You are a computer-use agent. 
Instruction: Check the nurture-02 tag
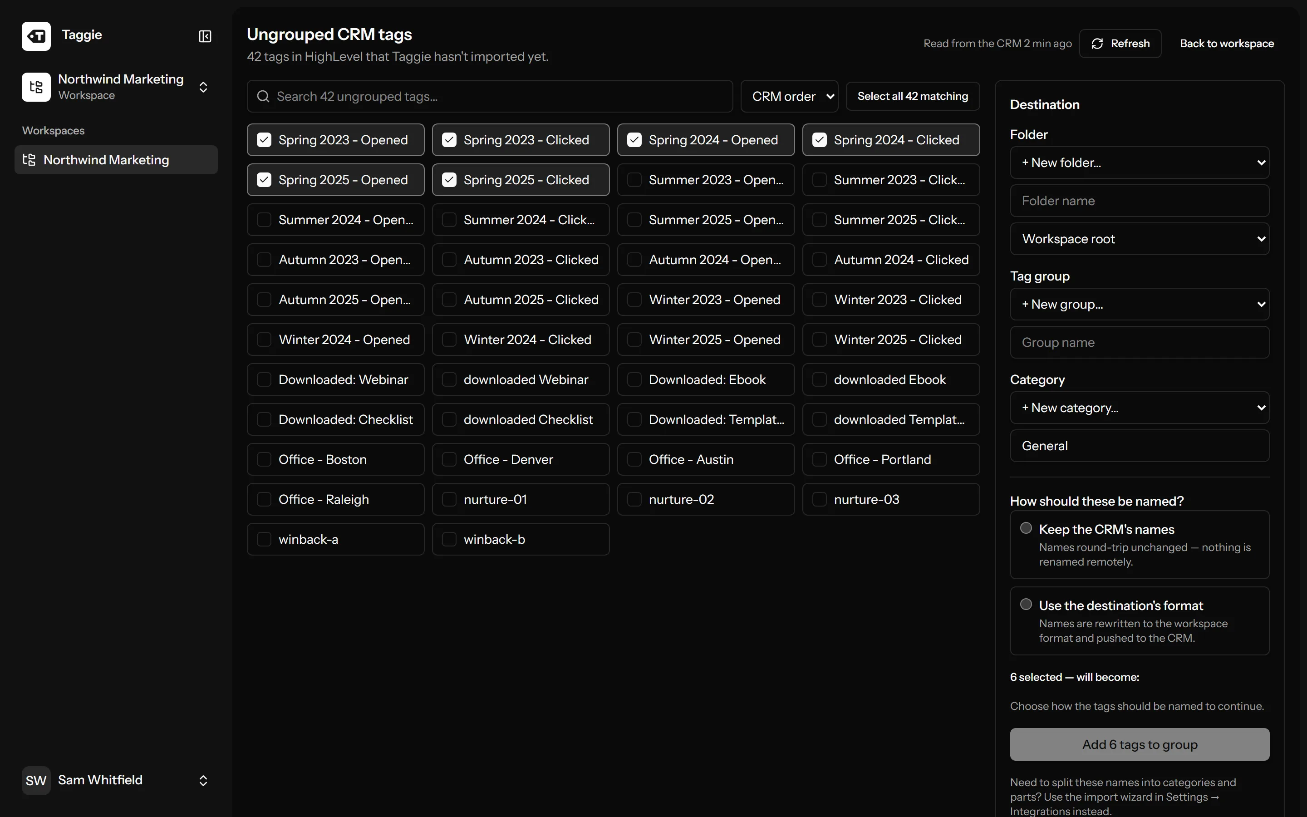pyautogui.click(x=634, y=499)
